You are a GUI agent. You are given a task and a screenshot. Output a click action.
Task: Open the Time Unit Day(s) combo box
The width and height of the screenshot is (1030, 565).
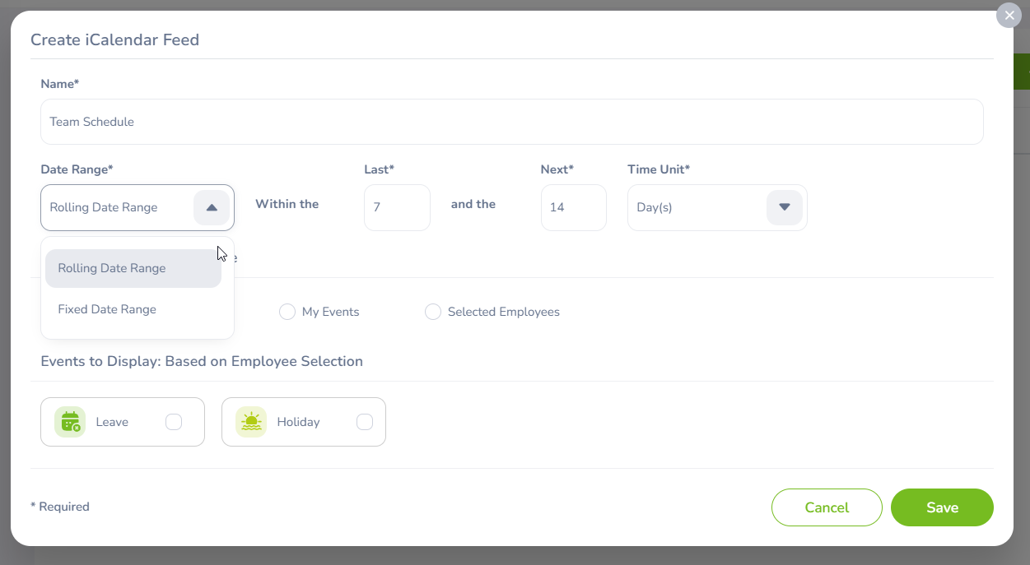[x=696, y=207]
